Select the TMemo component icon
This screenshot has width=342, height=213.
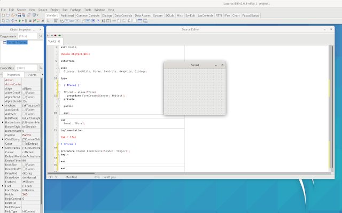point(83,21)
